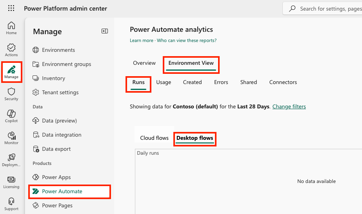
Task: Open Copilot from the left rail
Action: pos(11,116)
